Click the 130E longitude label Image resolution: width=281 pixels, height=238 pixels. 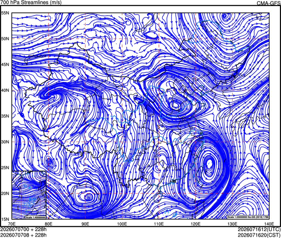pyautogui.click(x=232, y=224)
